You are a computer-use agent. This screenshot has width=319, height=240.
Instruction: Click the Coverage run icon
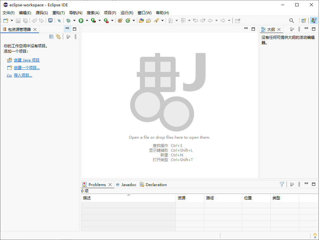click(93, 20)
